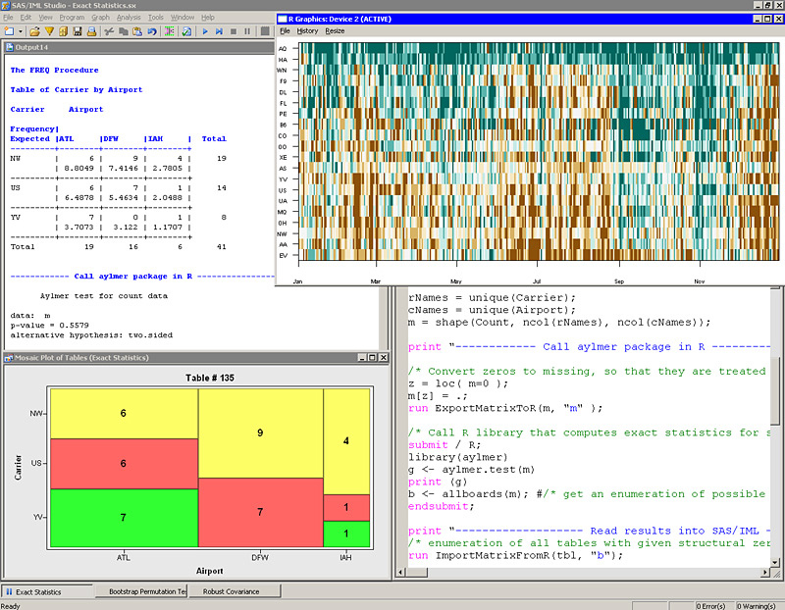Run the program with blue play icon
Image resolution: width=785 pixels, height=610 pixels.
205,31
